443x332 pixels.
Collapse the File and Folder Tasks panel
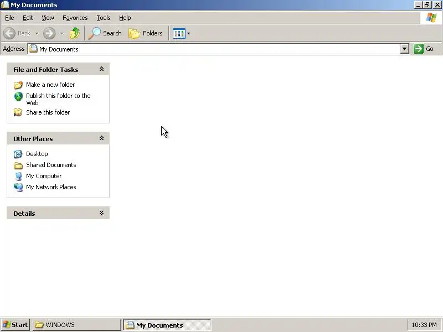click(101, 69)
